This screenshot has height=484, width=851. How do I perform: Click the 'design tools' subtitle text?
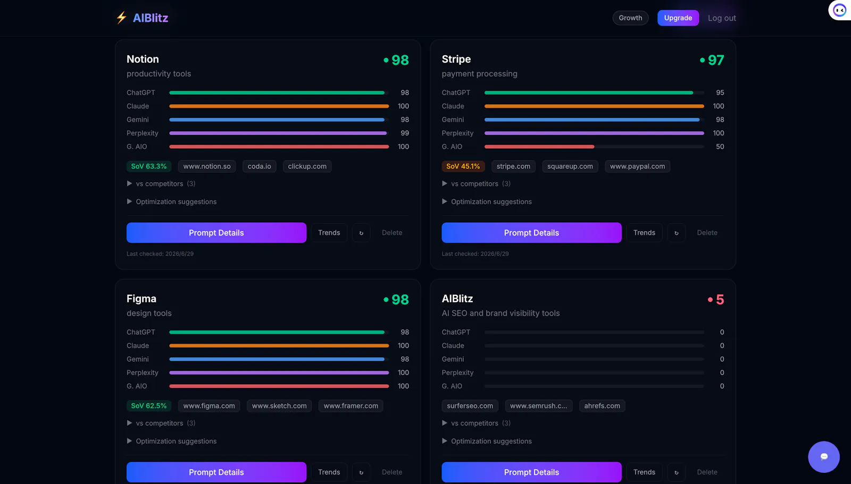[149, 313]
